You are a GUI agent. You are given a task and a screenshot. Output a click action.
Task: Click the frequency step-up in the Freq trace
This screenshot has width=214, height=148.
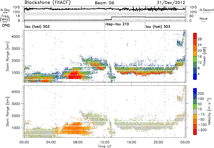(112, 18)
